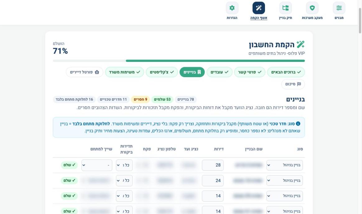Open the אשף הקמה wand icon

click(x=258, y=8)
